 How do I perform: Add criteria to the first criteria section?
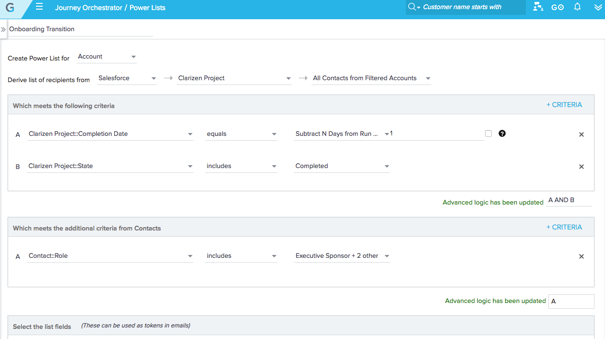click(564, 105)
